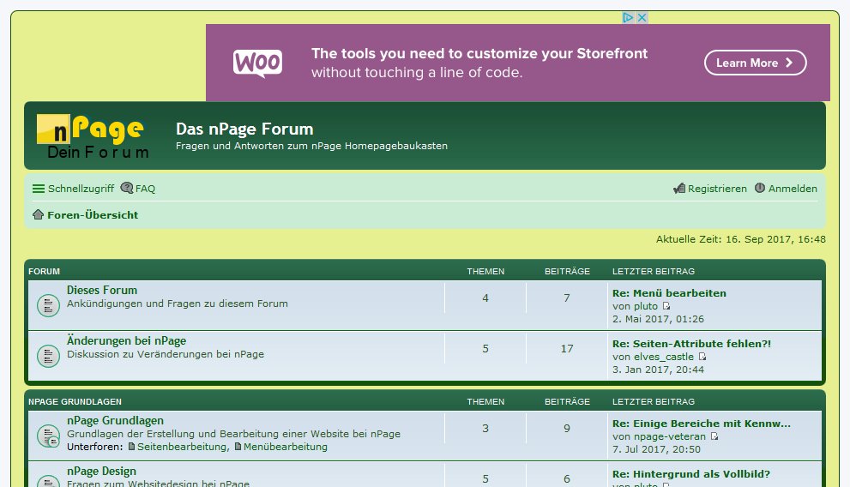Click the view-post icon next to pluto
This screenshot has height=487, width=850.
pyautogui.click(x=666, y=306)
